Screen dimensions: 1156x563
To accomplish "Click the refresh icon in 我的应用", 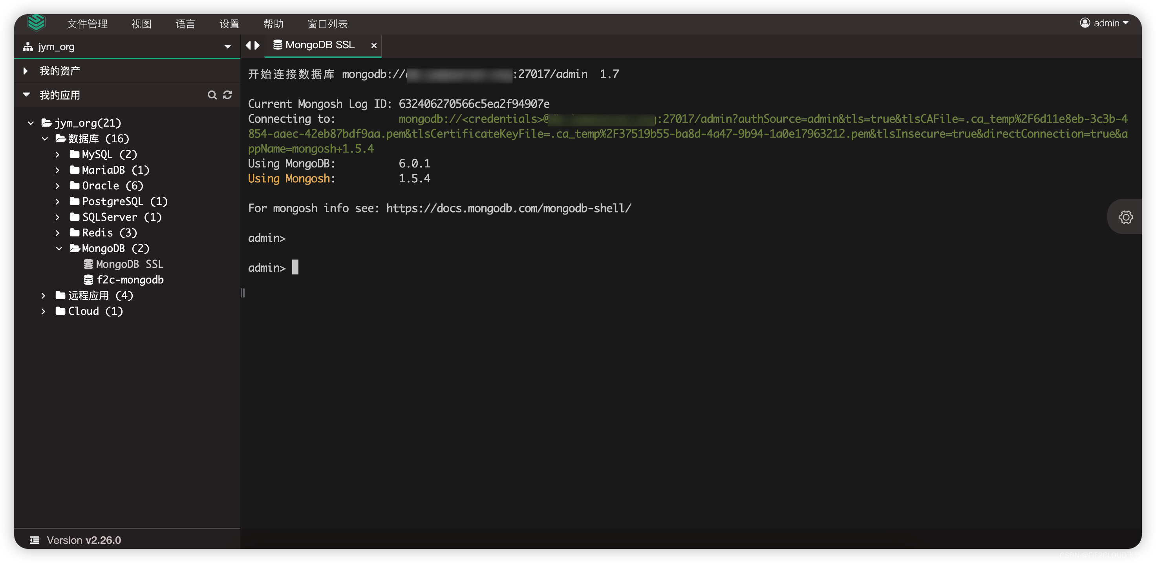I will 227,94.
